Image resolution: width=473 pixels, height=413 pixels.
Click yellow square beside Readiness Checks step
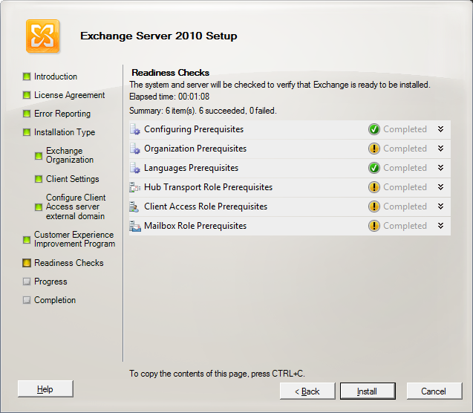coord(27,263)
